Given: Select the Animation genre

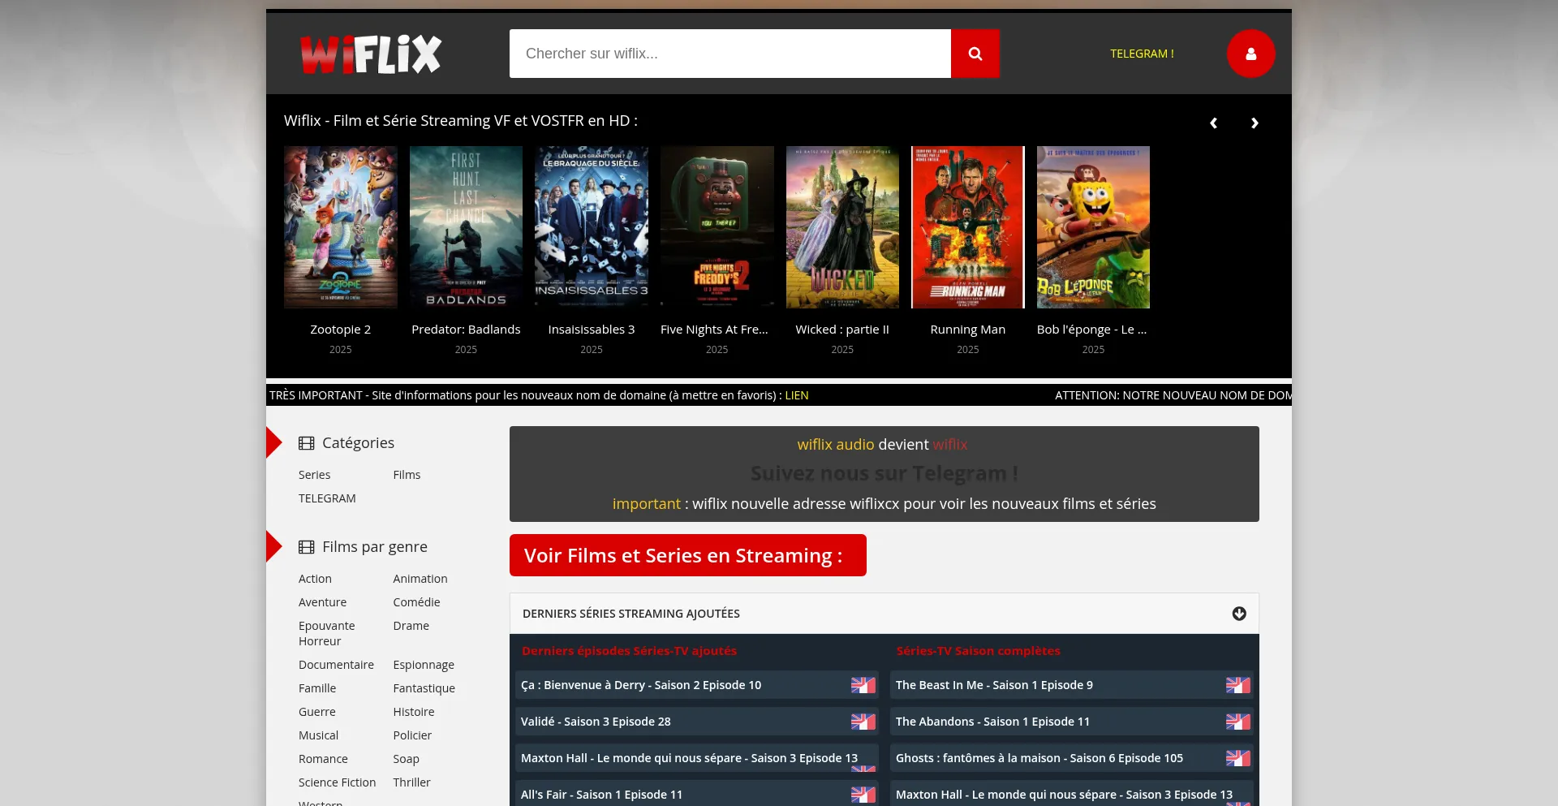Looking at the screenshot, I should [420, 579].
